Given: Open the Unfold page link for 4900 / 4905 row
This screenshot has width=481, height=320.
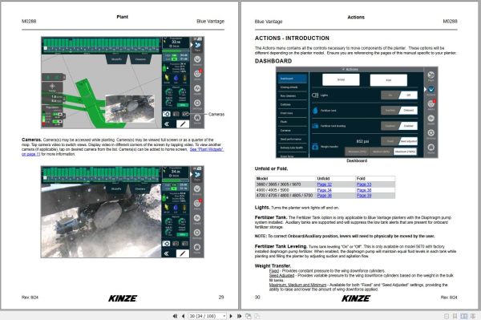Looking at the screenshot, I should pos(324,190).
